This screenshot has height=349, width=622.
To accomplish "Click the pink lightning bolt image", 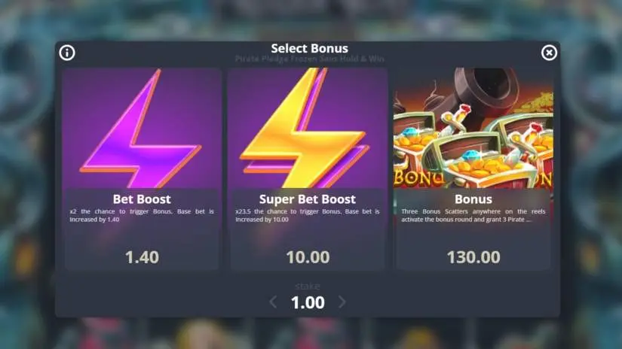I will [x=142, y=128].
